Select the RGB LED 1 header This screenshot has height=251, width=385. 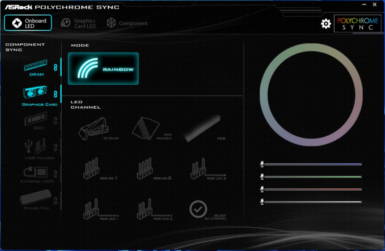pos(91,169)
